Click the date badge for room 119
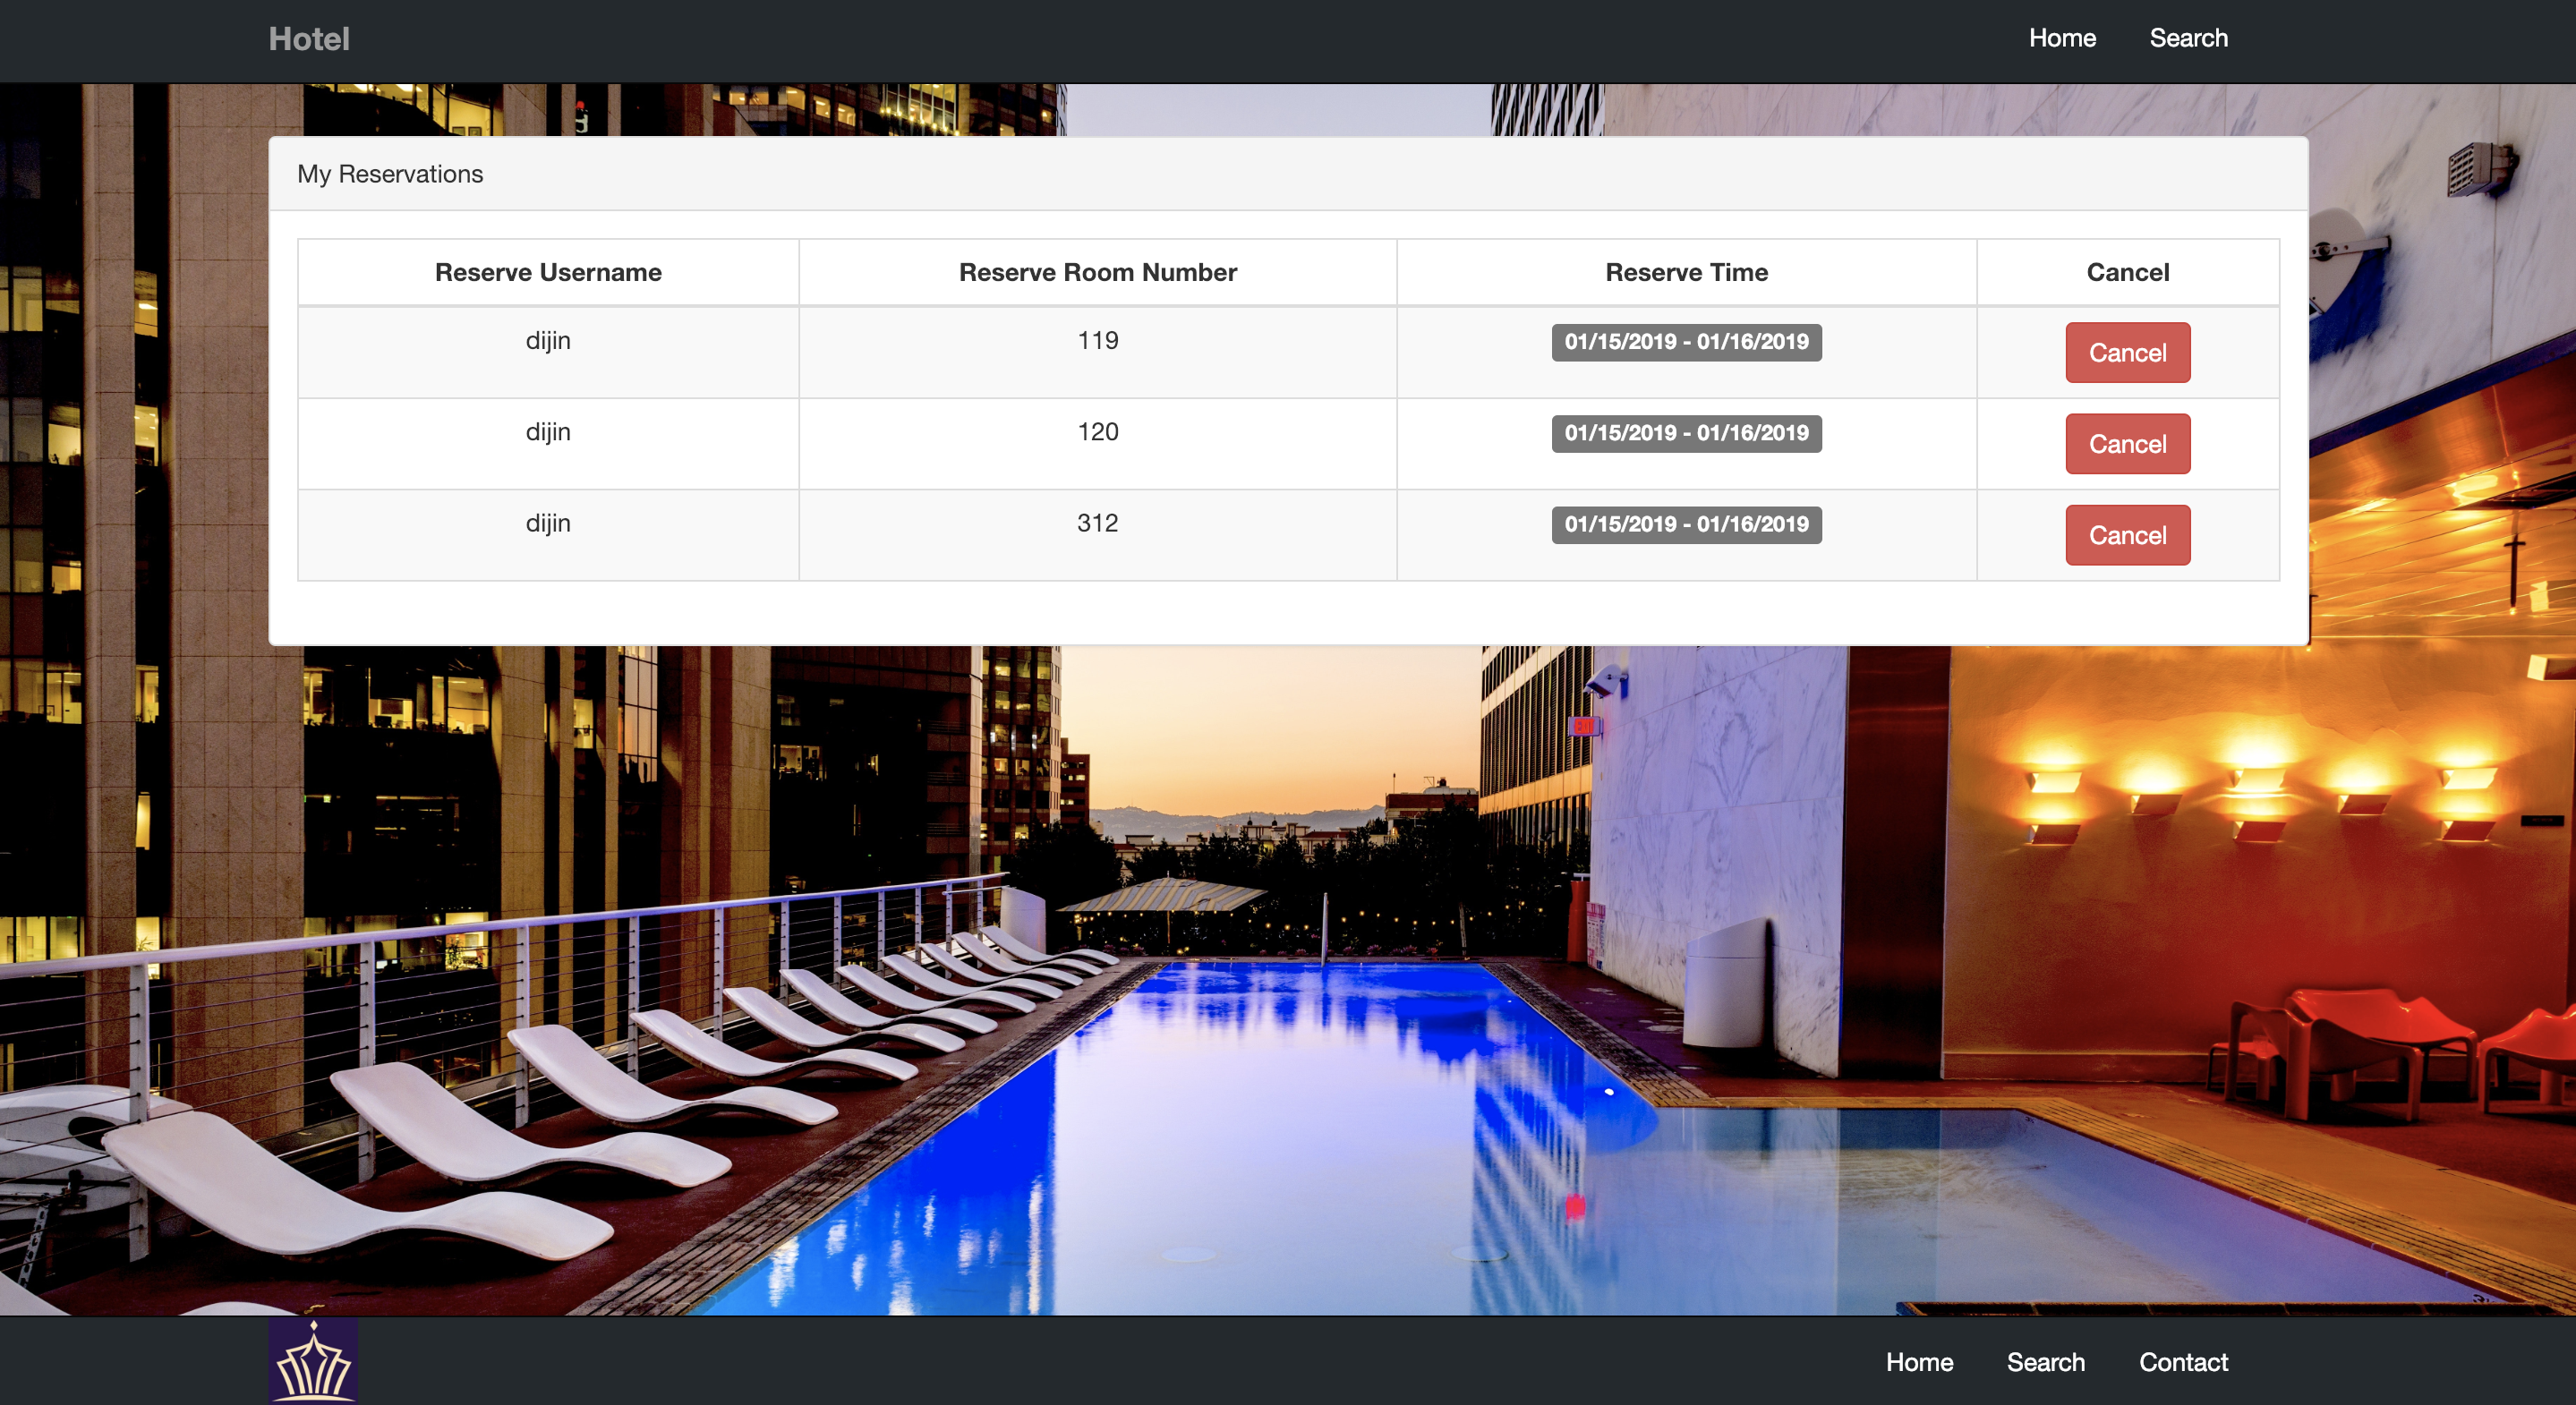Screen dimensions: 2576x1405 pos(1686,342)
